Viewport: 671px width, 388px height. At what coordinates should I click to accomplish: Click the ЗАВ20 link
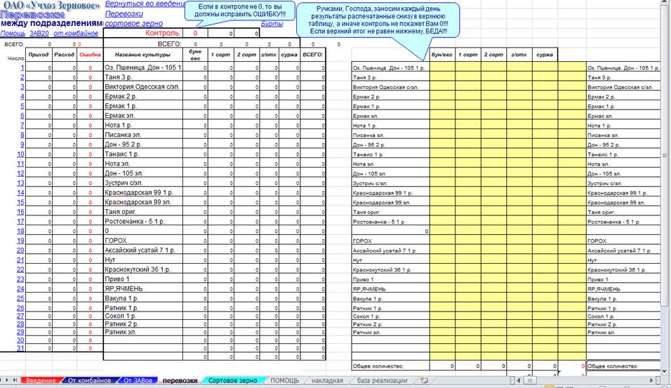click(x=39, y=33)
